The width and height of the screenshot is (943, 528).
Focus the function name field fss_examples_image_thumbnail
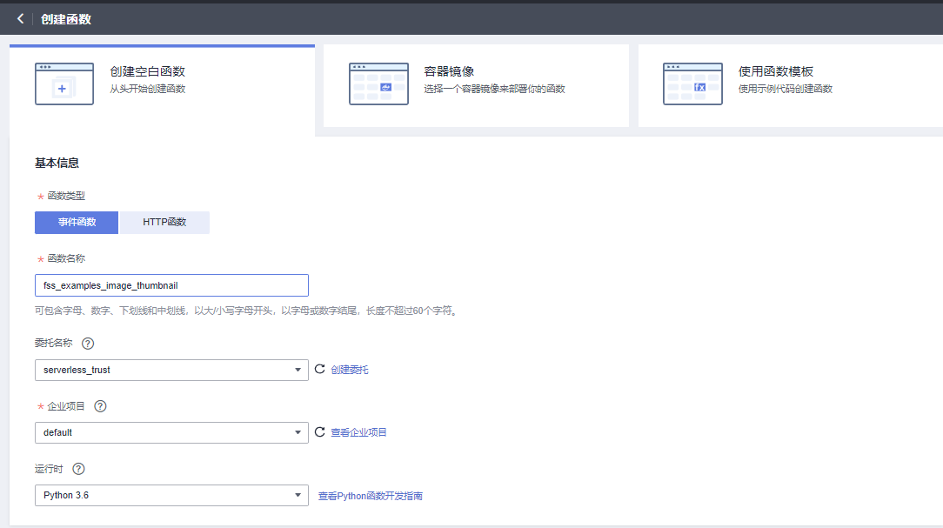171,285
